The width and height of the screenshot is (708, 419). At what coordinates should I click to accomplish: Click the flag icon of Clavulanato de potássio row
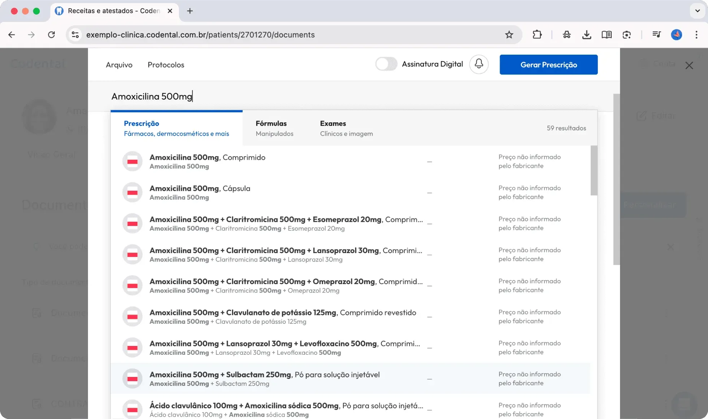point(132,317)
